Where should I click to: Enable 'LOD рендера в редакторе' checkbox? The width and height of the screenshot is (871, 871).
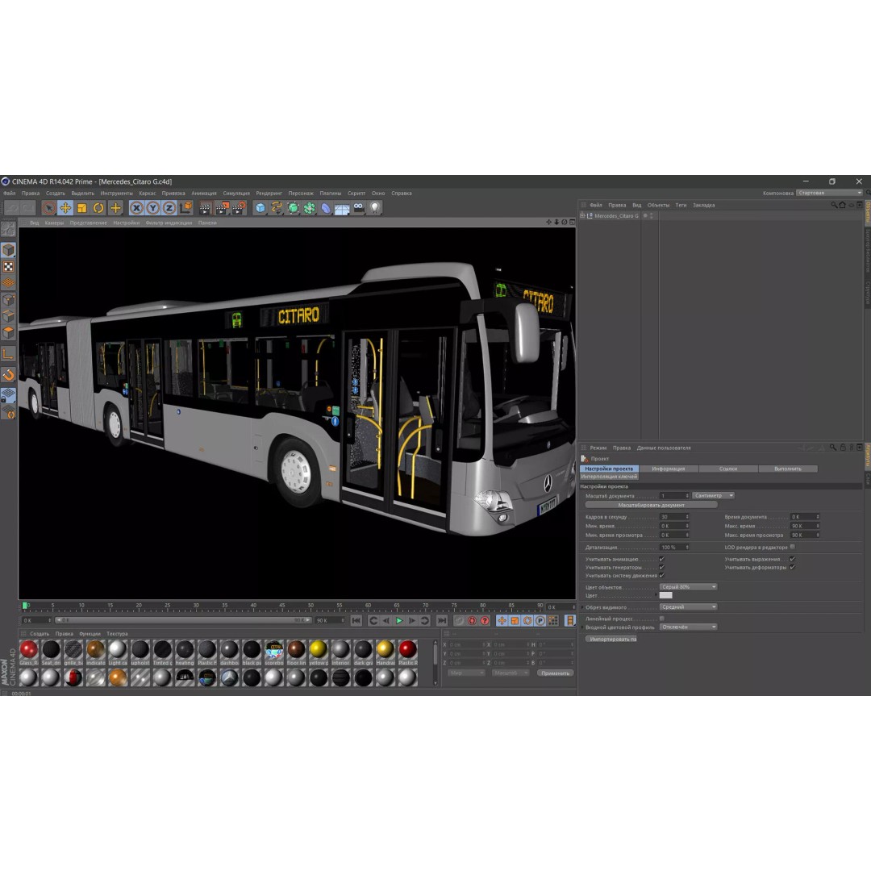(x=792, y=547)
